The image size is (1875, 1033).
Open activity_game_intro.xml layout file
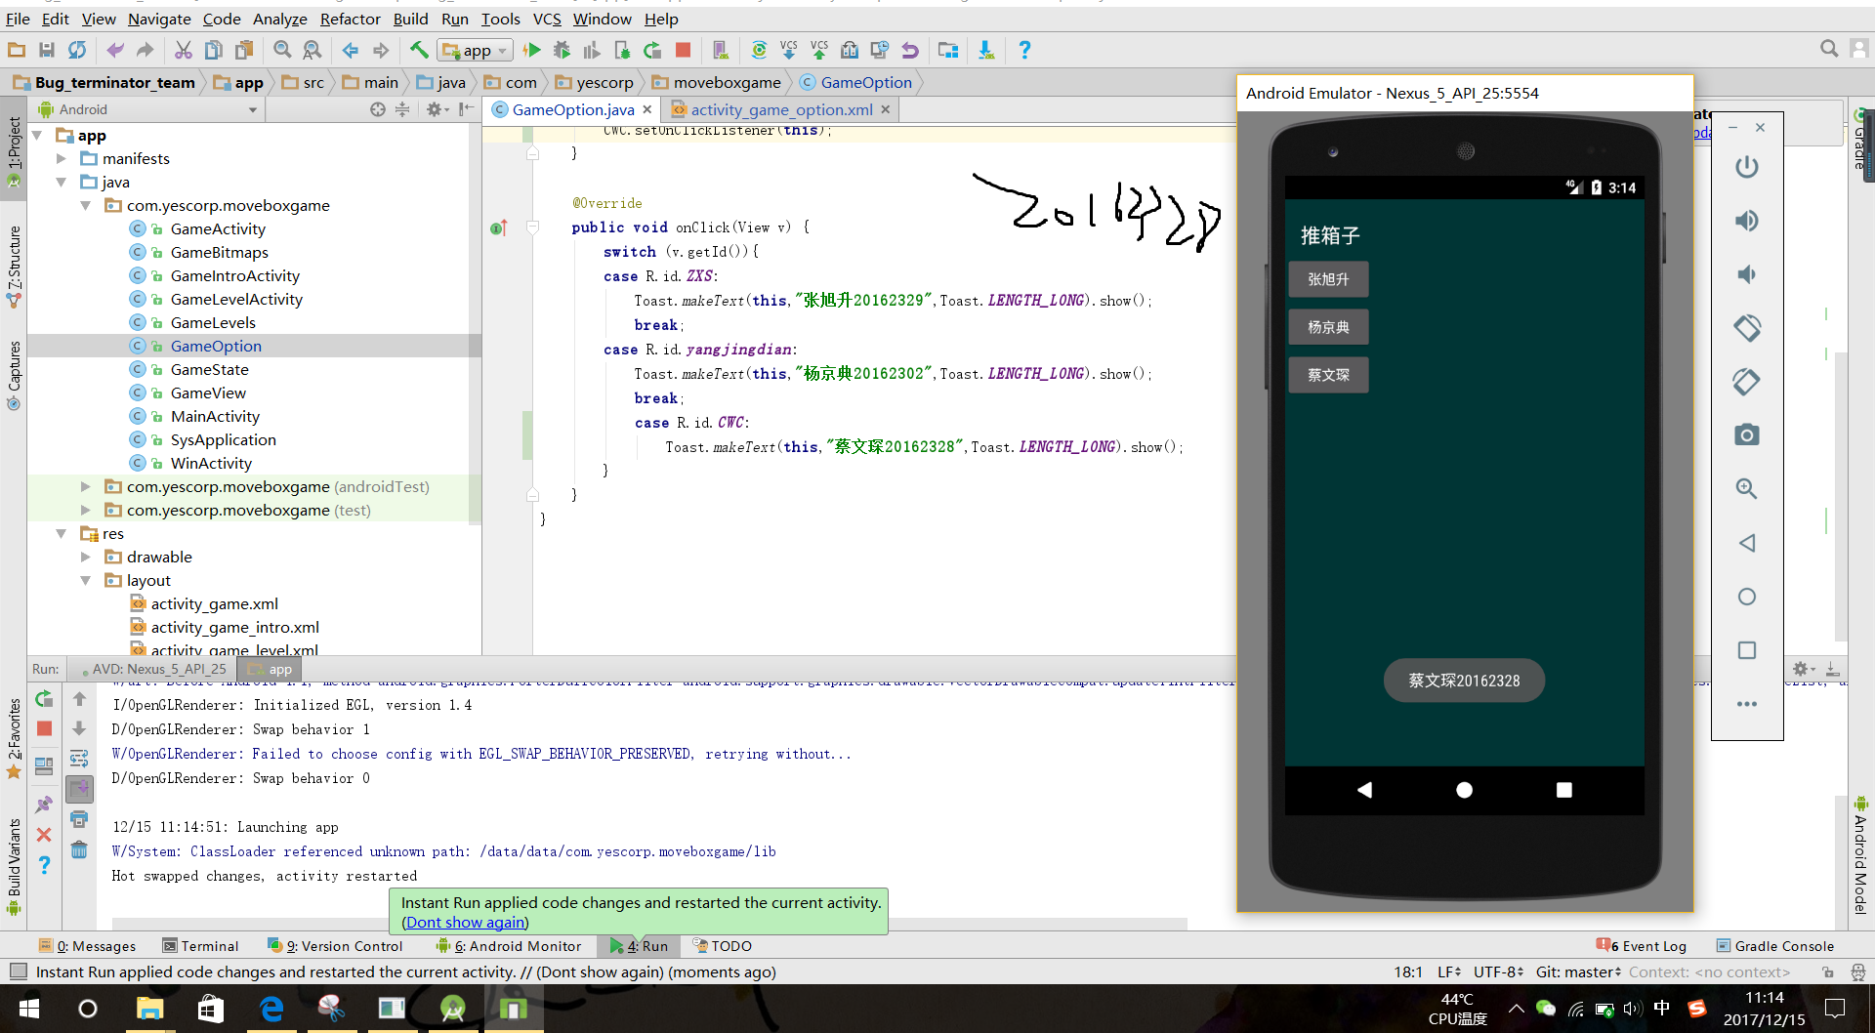[x=234, y=627]
